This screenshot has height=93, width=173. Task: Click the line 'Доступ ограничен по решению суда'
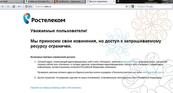99,78
